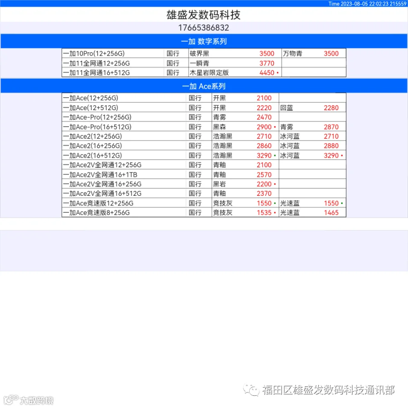
Task: Click price 2280 for 回蓝
Action: pos(331,108)
